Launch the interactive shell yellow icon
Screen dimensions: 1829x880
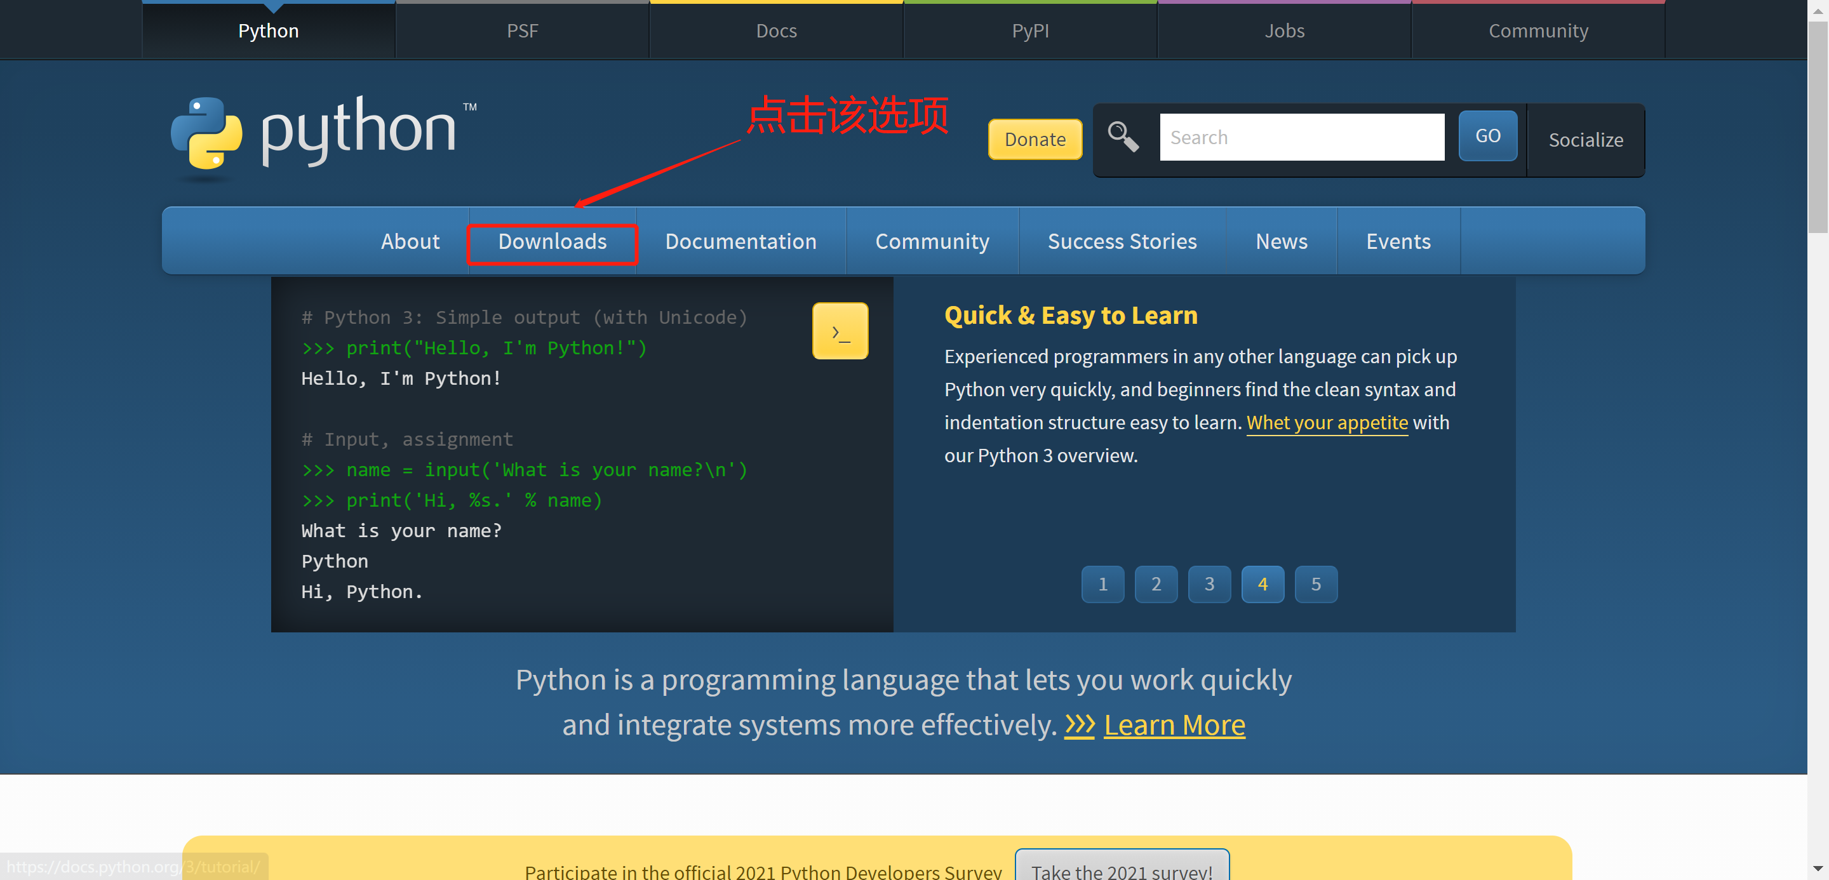click(840, 331)
